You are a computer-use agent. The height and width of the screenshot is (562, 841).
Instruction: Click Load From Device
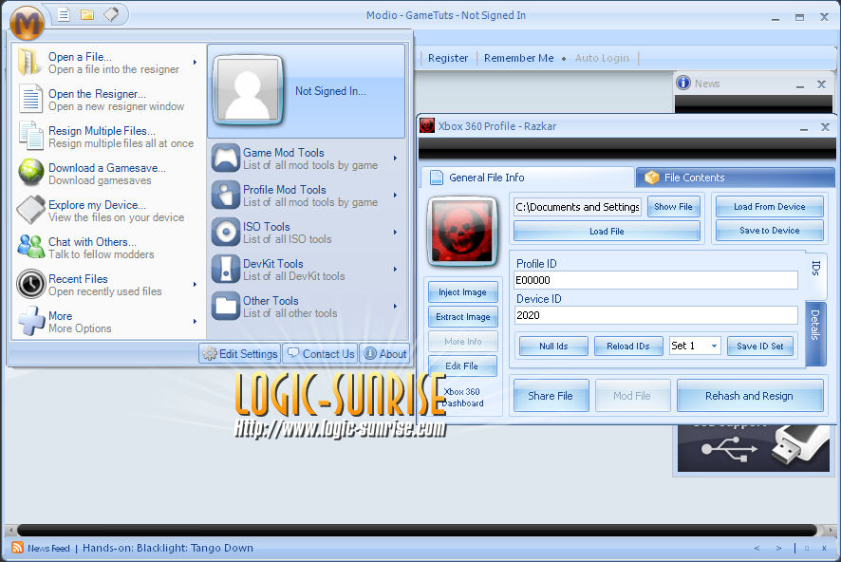pos(769,206)
